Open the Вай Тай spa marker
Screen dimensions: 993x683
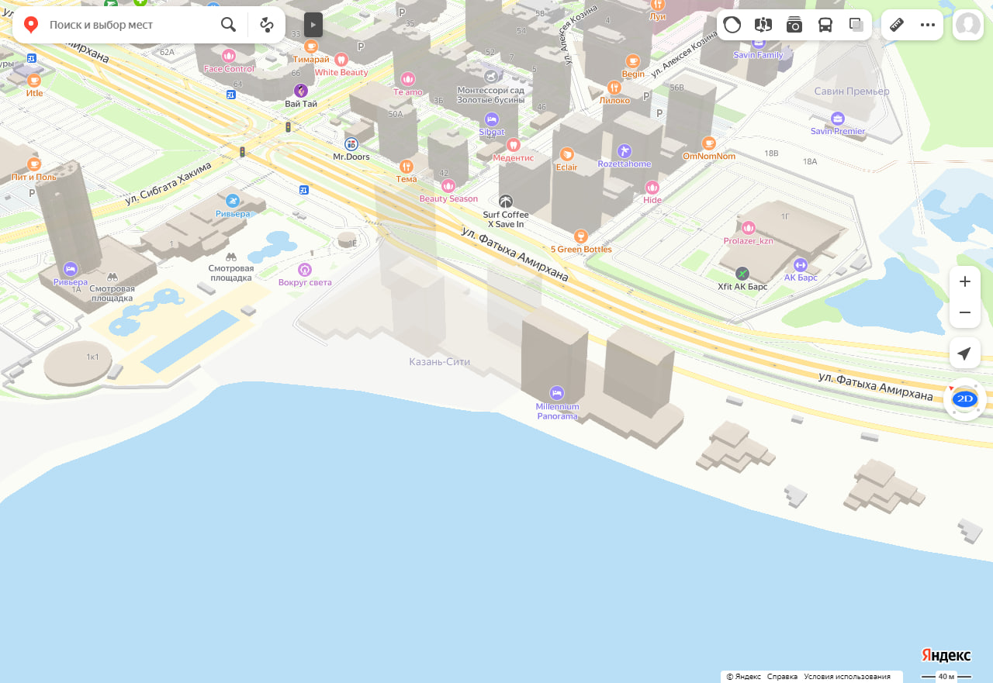[x=301, y=91]
